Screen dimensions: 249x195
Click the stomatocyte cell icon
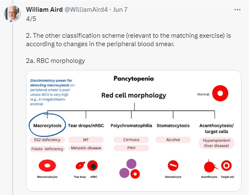(173, 166)
